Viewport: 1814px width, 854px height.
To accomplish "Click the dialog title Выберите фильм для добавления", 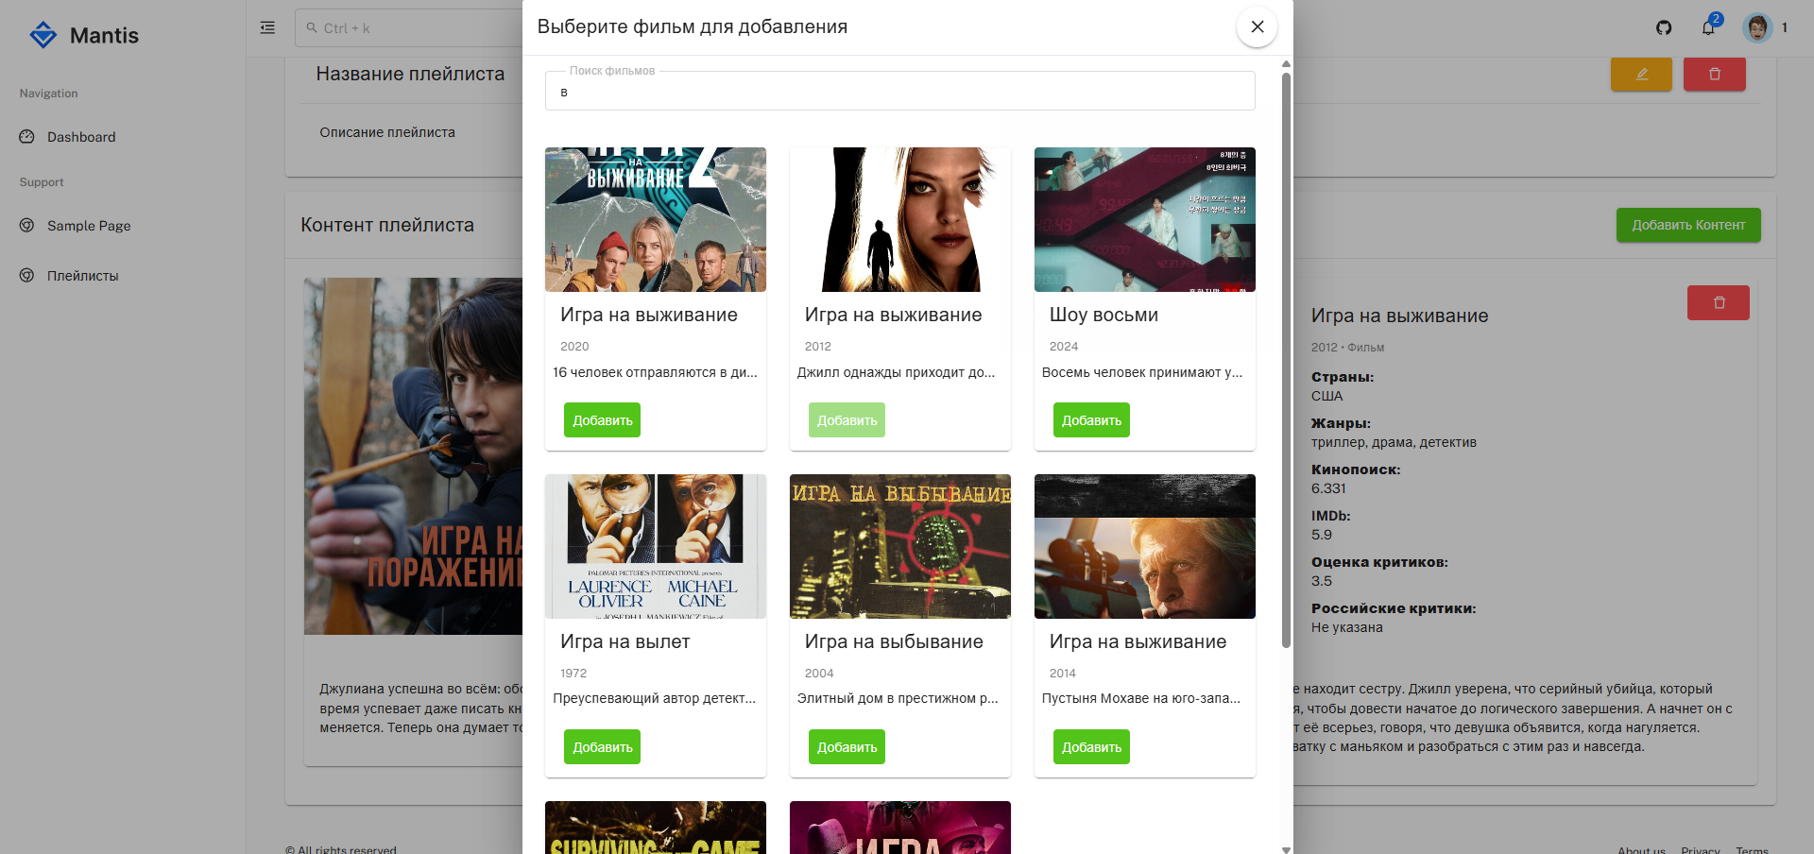I will coord(693,26).
